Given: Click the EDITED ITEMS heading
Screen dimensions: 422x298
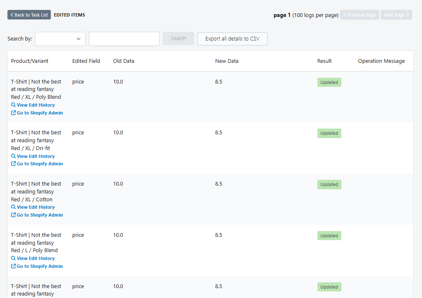Looking at the screenshot, I should 69,15.
